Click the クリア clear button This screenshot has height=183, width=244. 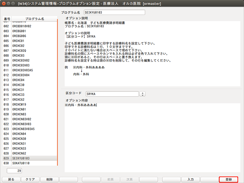(x=30, y=179)
